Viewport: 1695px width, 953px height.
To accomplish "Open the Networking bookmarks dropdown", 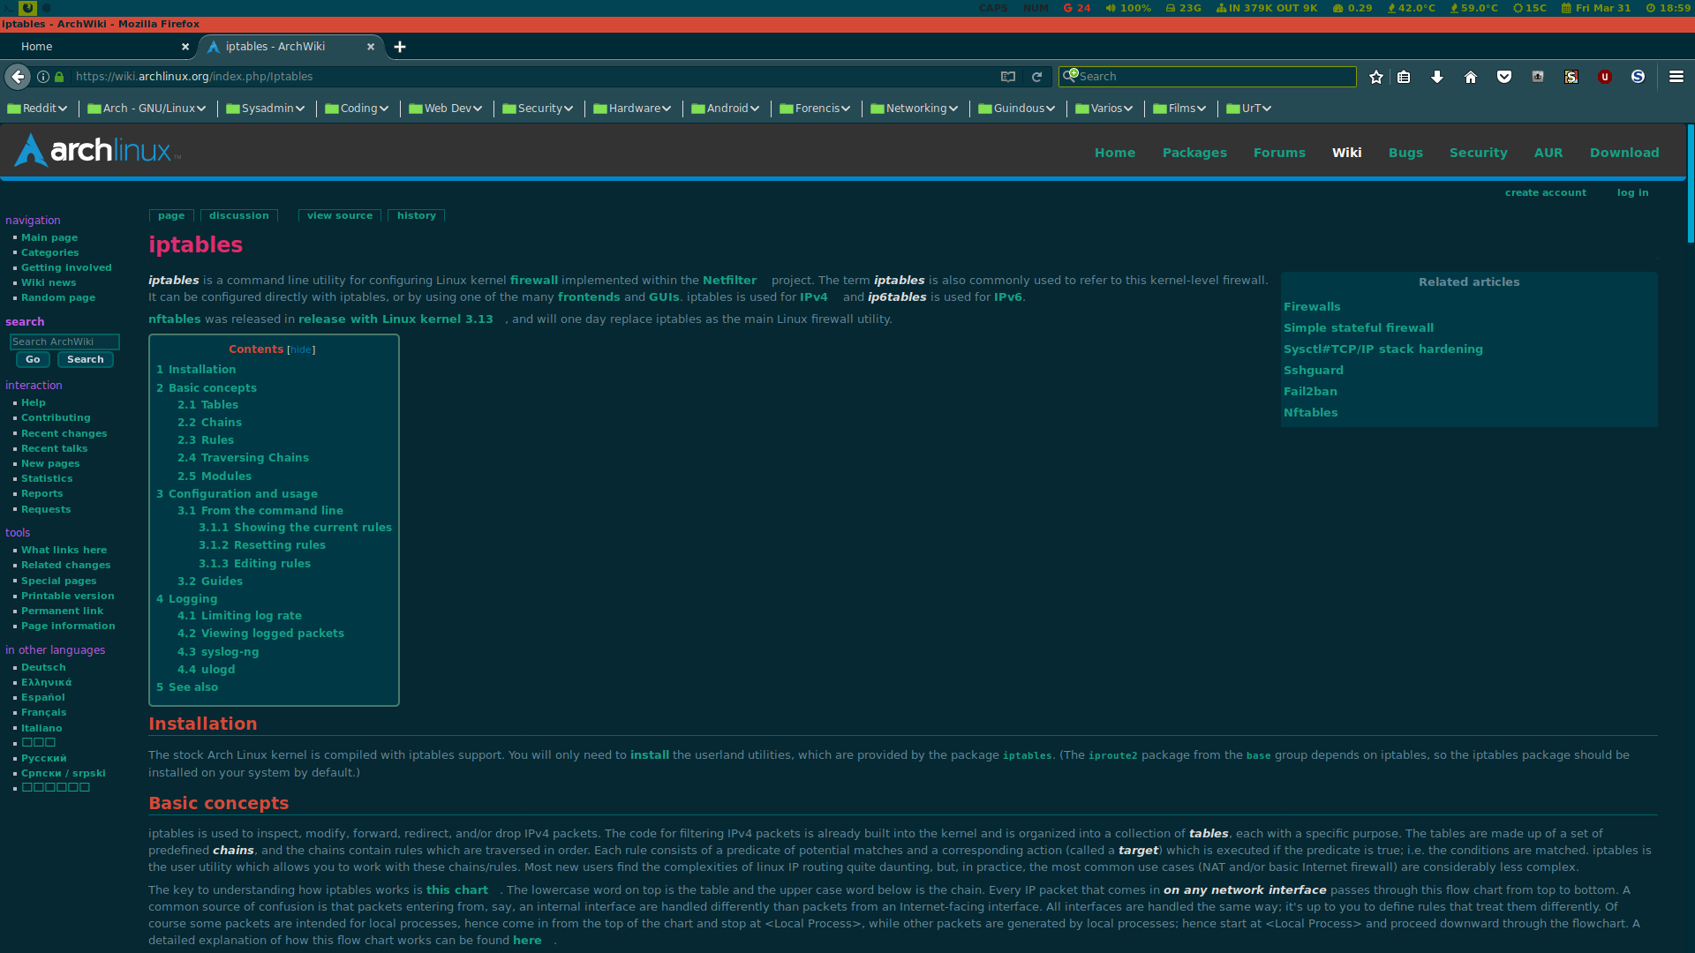I will (x=914, y=108).
